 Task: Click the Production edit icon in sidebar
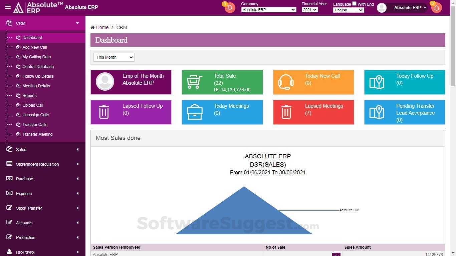pos(9,237)
